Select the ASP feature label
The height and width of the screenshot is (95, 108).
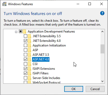click(x=35, y=50)
